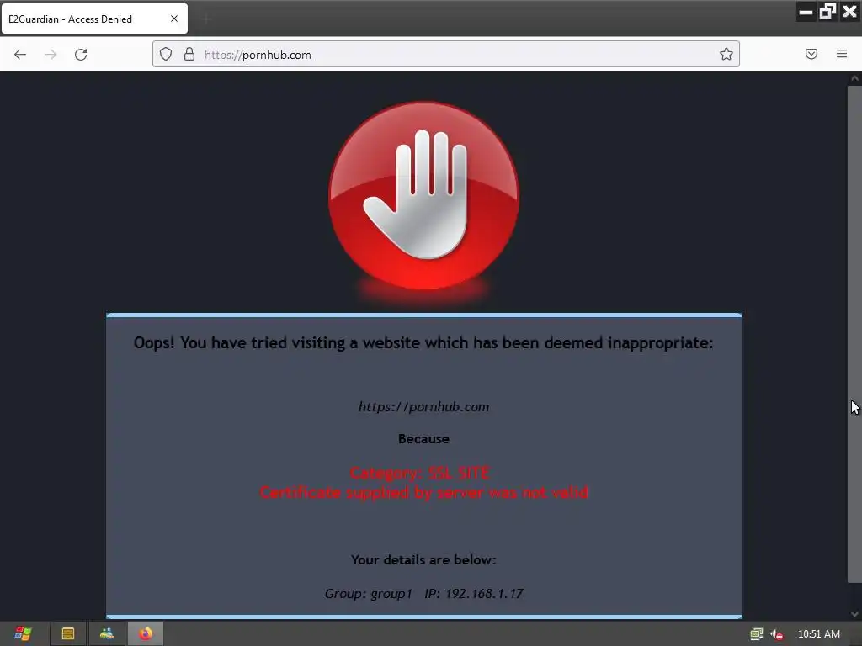Screen dimensions: 862x646
Task: Close the browser window
Action: [x=850, y=12]
